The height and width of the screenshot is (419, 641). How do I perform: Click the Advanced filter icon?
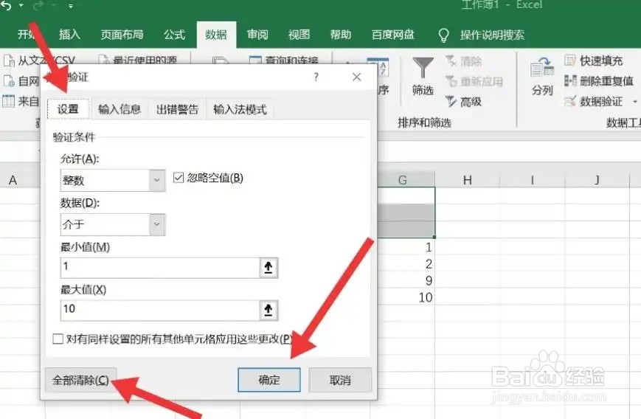click(x=451, y=101)
